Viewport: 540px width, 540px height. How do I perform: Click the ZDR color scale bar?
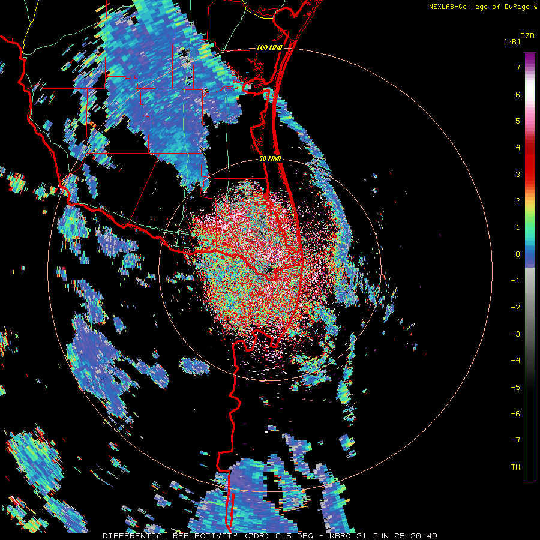click(530, 267)
